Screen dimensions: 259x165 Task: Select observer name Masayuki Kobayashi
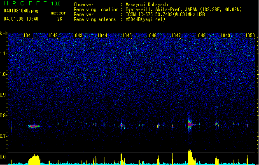click(148, 5)
